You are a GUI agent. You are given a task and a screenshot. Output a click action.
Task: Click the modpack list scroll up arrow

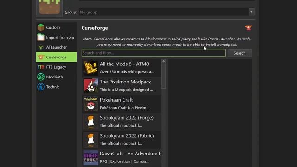pos(164,61)
